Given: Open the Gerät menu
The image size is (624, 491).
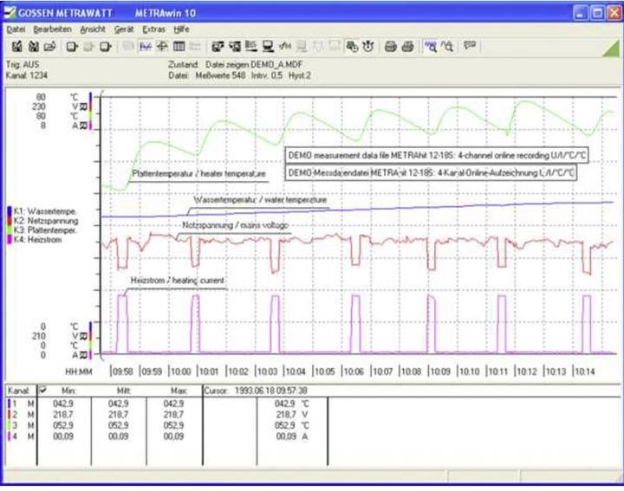Looking at the screenshot, I should pyautogui.click(x=124, y=29).
